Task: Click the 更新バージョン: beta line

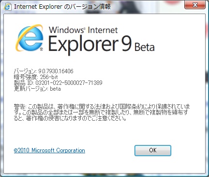Action: (37, 89)
